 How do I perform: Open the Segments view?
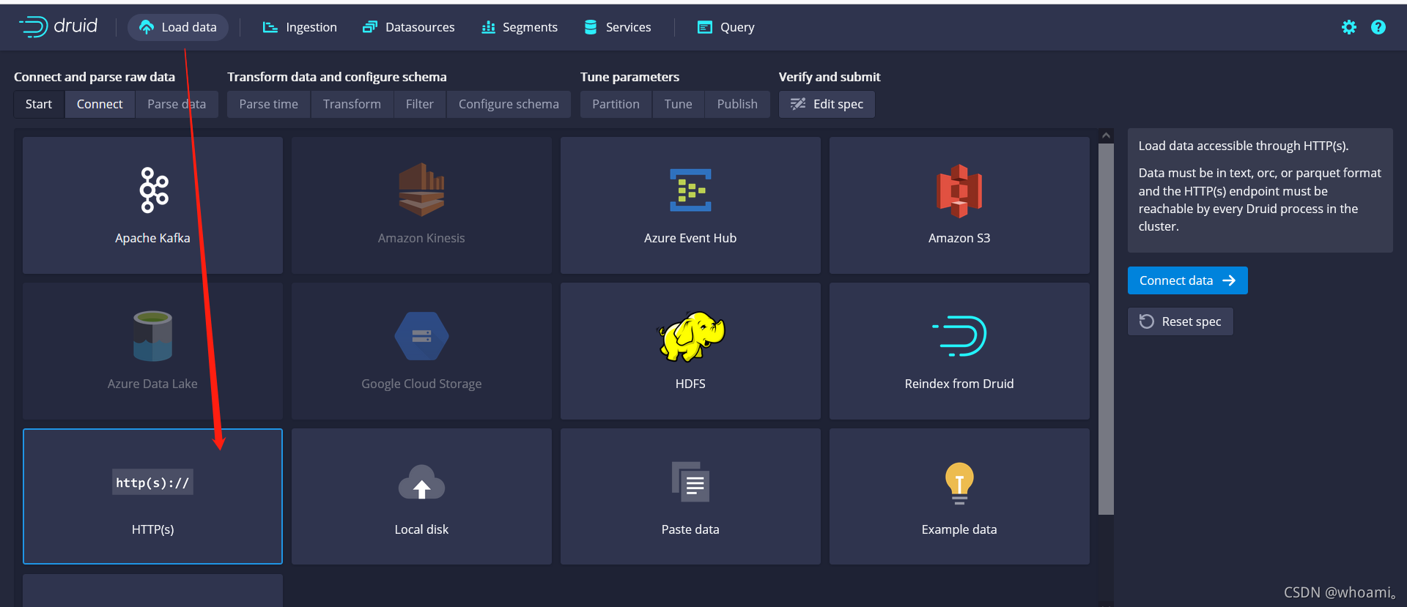point(520,27)
